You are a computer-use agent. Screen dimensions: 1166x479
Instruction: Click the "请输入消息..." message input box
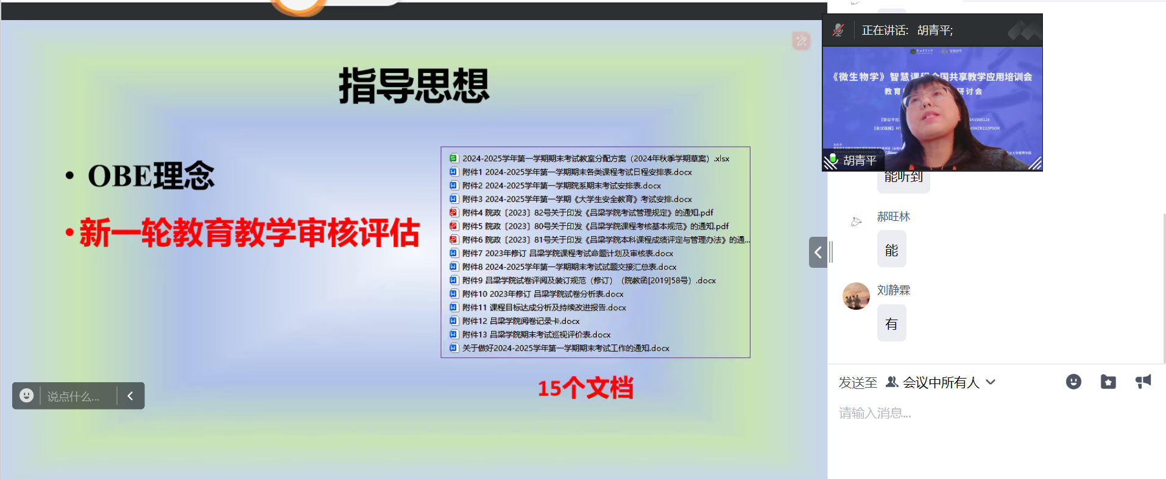(x=993, y=413)
